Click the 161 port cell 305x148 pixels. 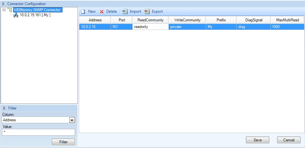click(122, 27)
